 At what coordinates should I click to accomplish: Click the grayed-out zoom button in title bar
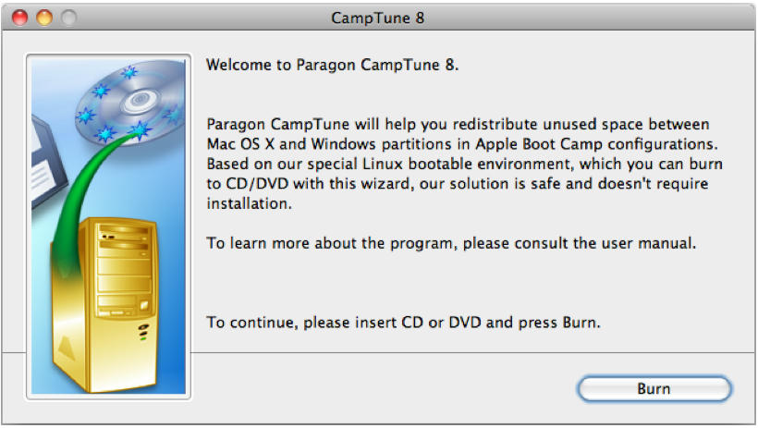pyautogui.click(x=69, y=18)
